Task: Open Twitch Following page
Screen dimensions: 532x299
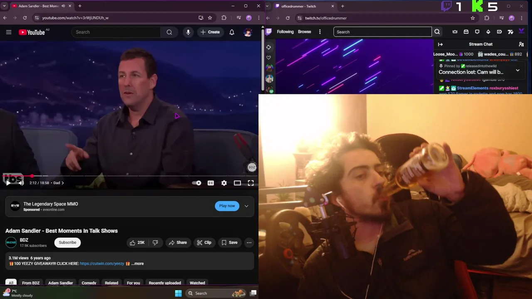Action: tap(285, 32)
